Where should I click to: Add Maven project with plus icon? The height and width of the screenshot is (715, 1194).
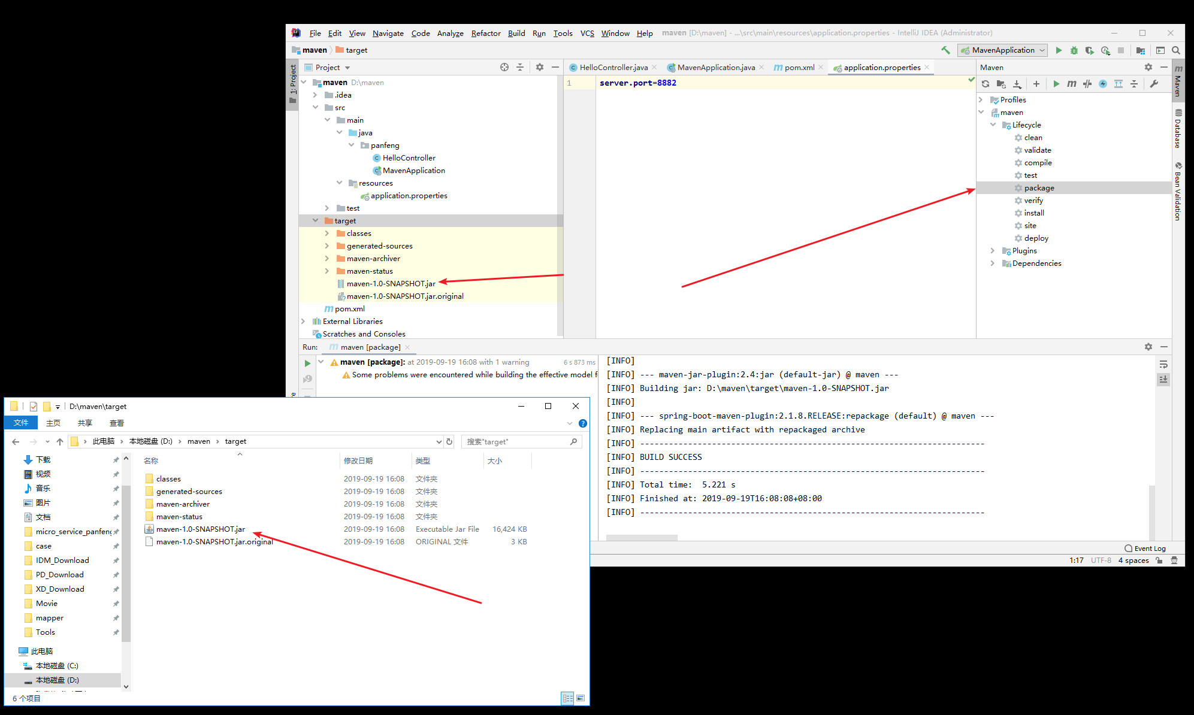point(1036,84)
